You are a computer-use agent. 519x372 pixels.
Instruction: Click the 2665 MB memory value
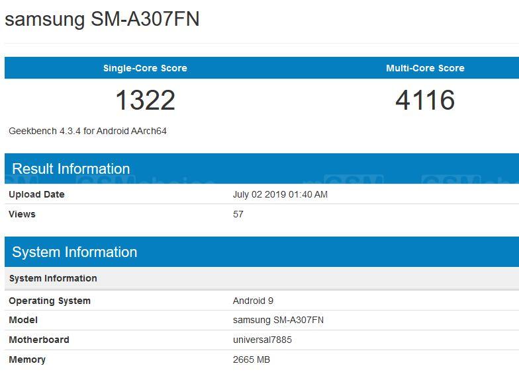[x=252, y=359]
